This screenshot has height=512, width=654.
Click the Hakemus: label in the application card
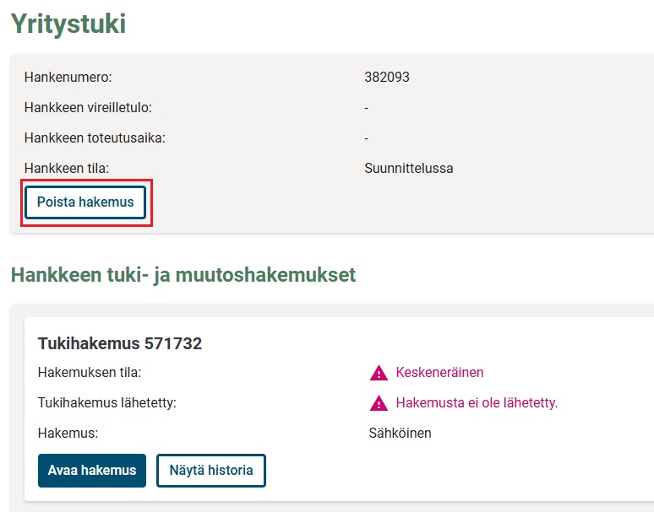tap(68, 434)
